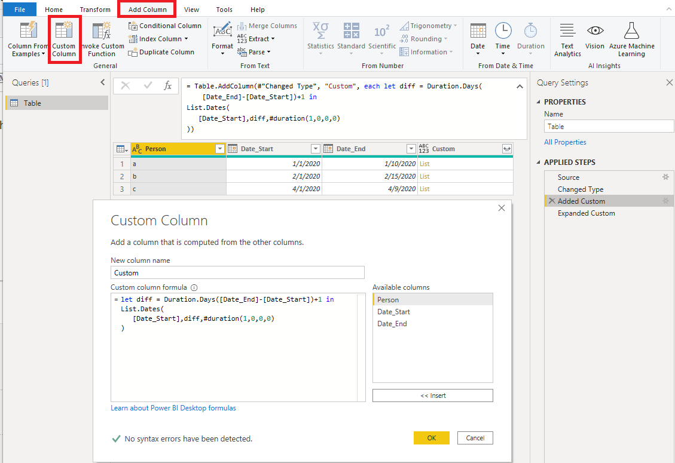Image resolution: width=675 pixels, height=463 pixels.
Task: Collapse the PROPERTIES section
Action: pos(539,102)
